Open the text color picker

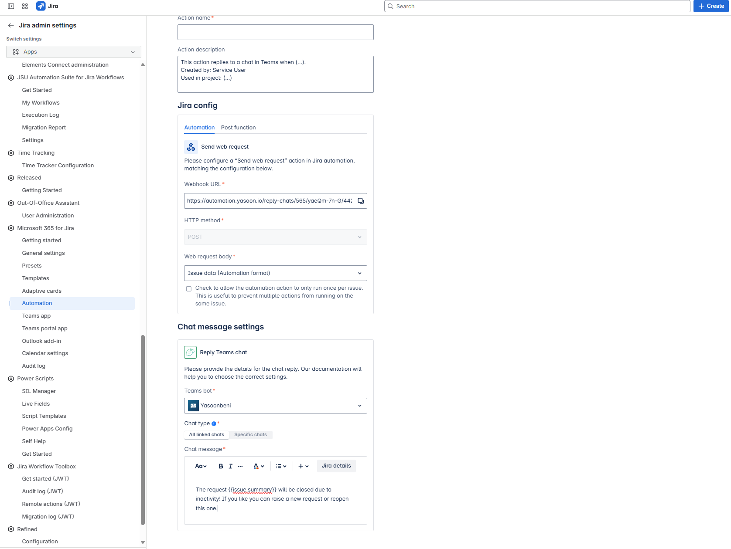pos(259,466)
